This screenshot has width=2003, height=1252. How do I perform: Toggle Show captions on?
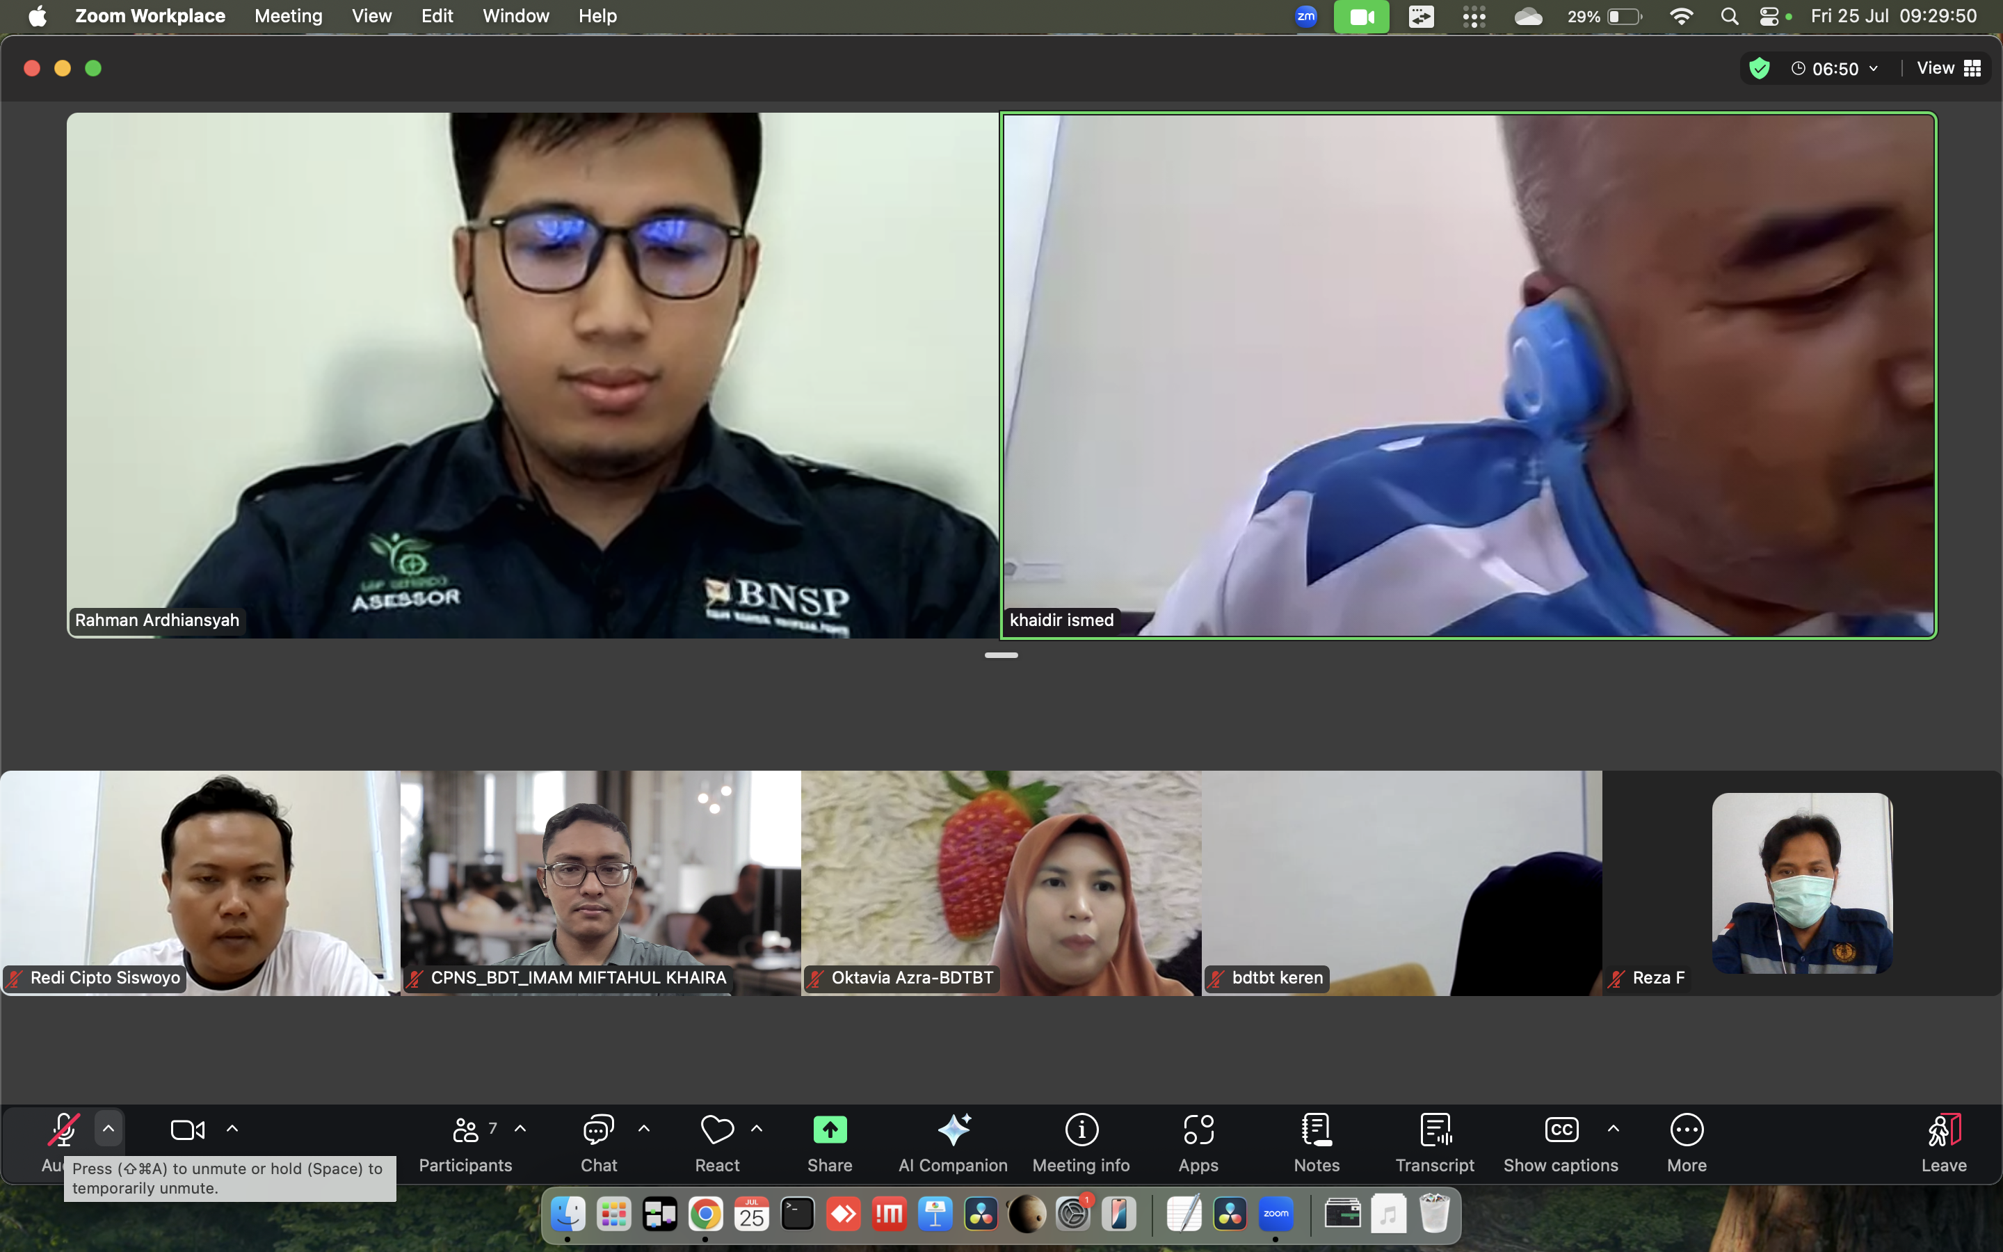pyautogui.click(x=1560, y=1141)
